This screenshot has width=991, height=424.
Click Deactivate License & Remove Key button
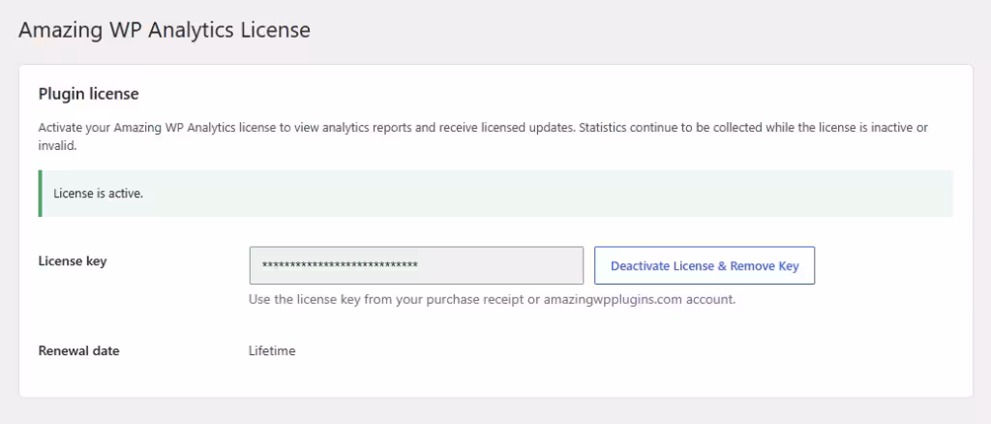point(705,265)
